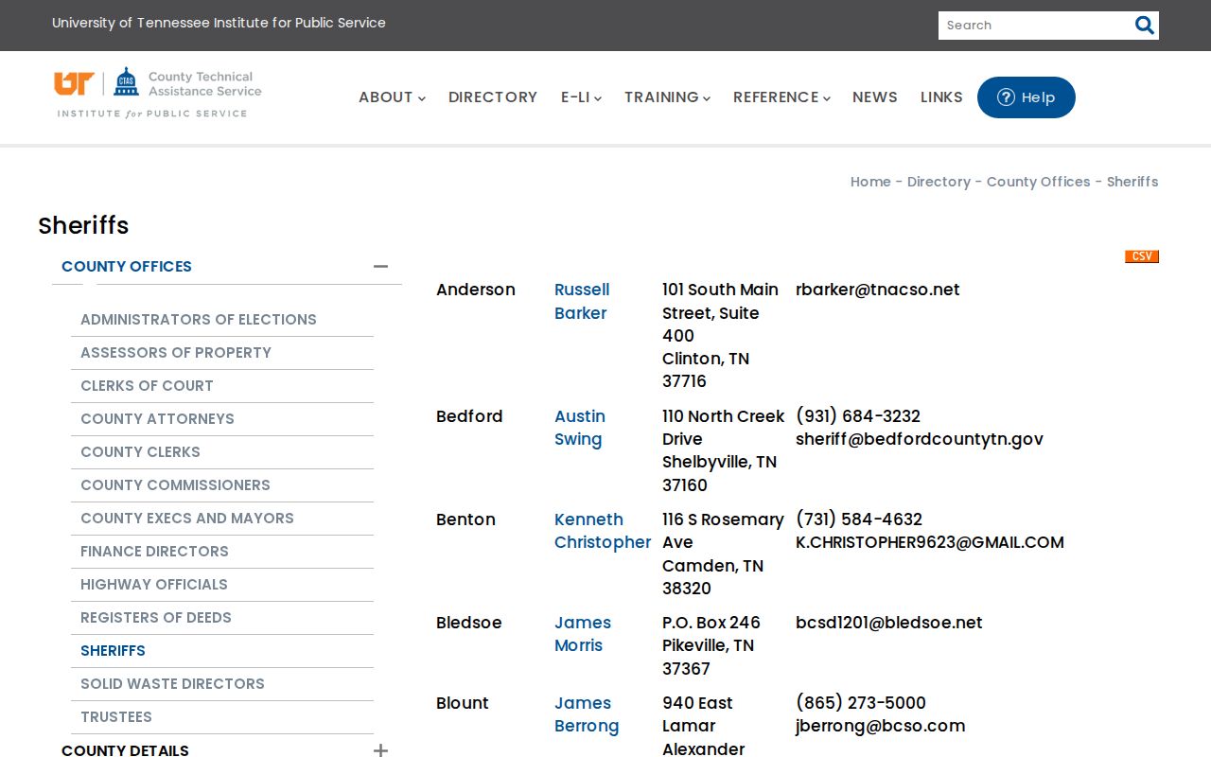The image size is (1211, 757).
Task: Click phone number (865) 273-5000
Action: point(861,703)
